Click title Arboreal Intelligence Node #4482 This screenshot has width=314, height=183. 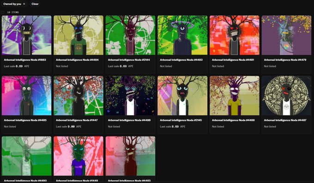tap(181, 60)
